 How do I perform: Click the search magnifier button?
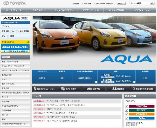click(152, 4)
